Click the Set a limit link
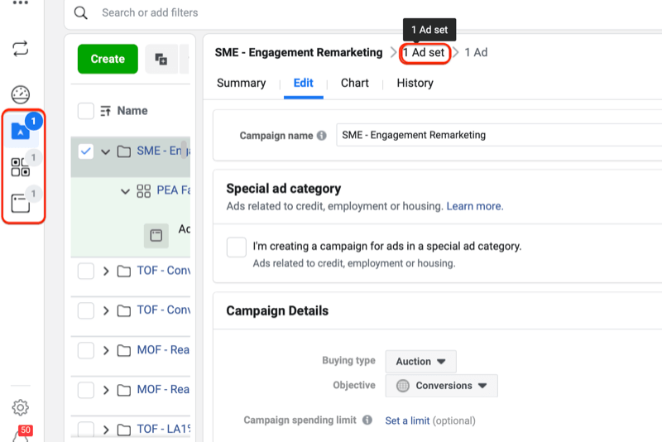Viewport: 662px width, 442px height. (407, 420)
